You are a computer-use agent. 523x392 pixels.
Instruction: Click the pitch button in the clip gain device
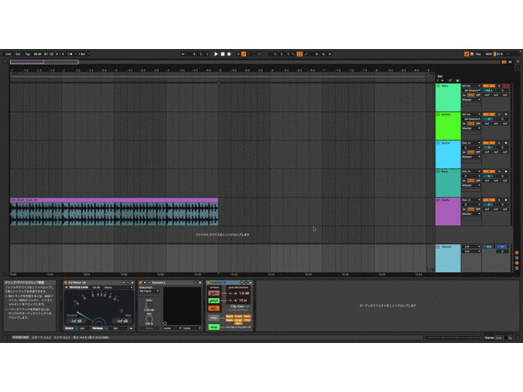[214, 301]
